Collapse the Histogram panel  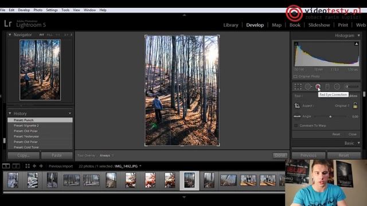[358, 35]
